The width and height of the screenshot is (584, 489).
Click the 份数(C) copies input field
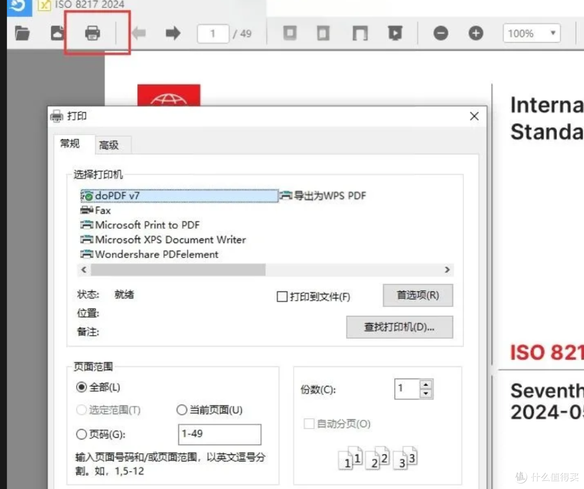(407, 389)
